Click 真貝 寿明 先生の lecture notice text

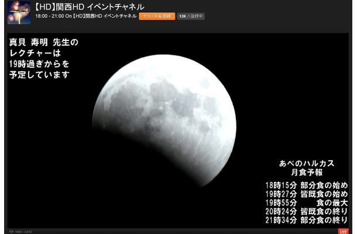[x=44, y=58]
